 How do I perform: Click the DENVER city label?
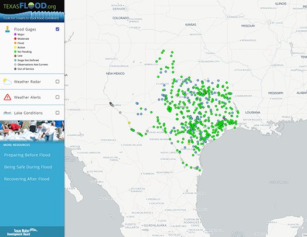[119, 9]
